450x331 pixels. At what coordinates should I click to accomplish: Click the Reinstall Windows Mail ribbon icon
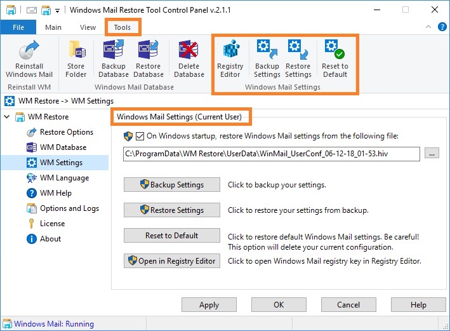point(29,58)
